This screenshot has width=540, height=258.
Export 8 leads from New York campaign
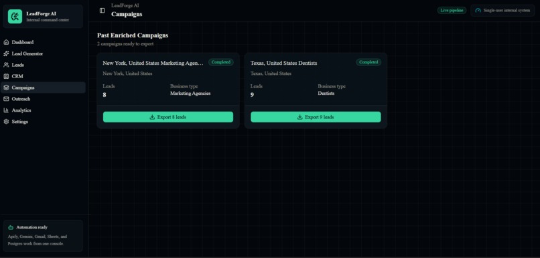coord(168,117)
